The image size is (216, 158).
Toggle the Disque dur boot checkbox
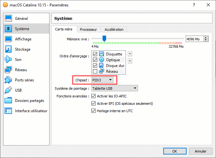tap(95, 65)
